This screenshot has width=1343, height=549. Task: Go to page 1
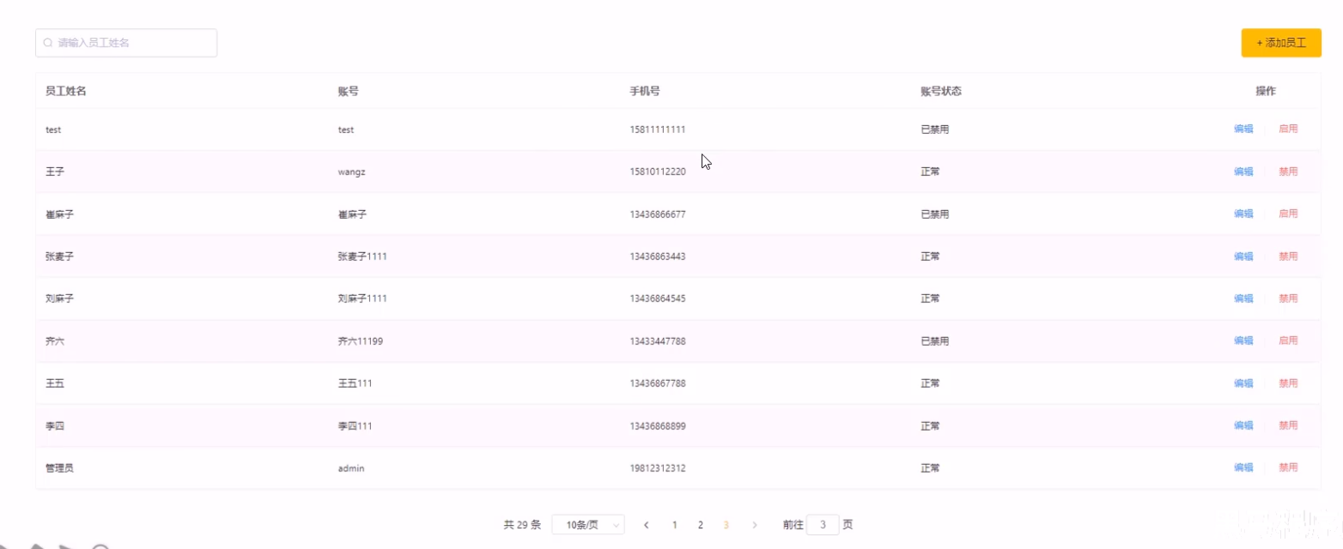pyautogui.click(x=674, y=525)
